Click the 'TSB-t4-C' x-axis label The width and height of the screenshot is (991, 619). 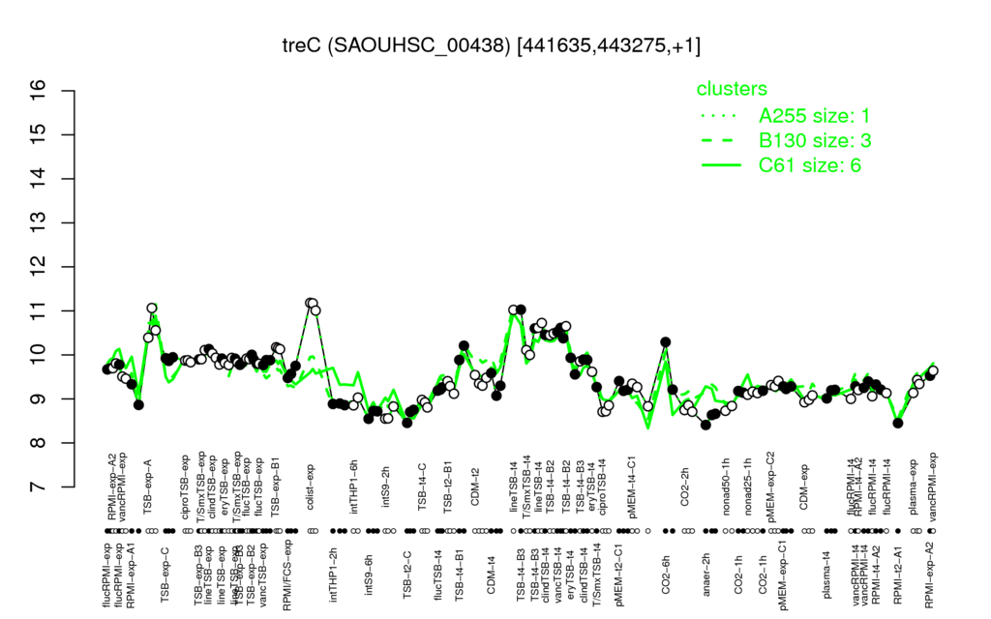[x=423, y=486]
